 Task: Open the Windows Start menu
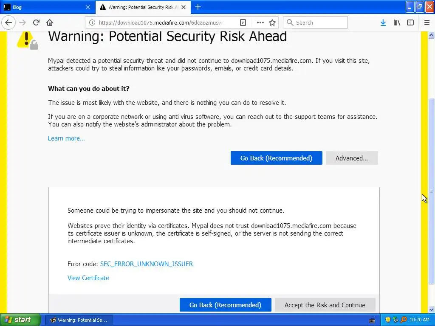point(20,320)
